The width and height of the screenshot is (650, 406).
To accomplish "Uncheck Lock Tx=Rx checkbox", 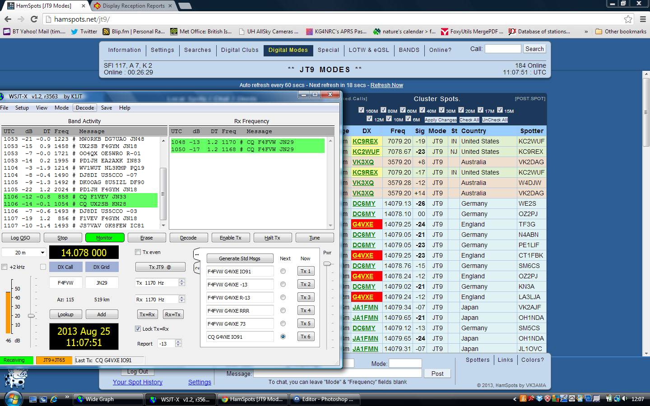I will (138, 329).
